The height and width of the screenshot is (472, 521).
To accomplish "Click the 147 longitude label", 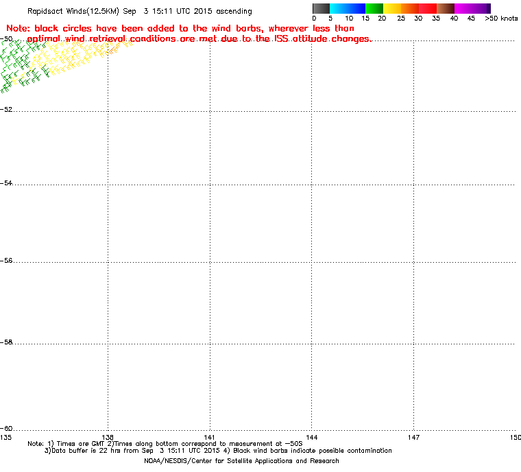I will point(413,437).
